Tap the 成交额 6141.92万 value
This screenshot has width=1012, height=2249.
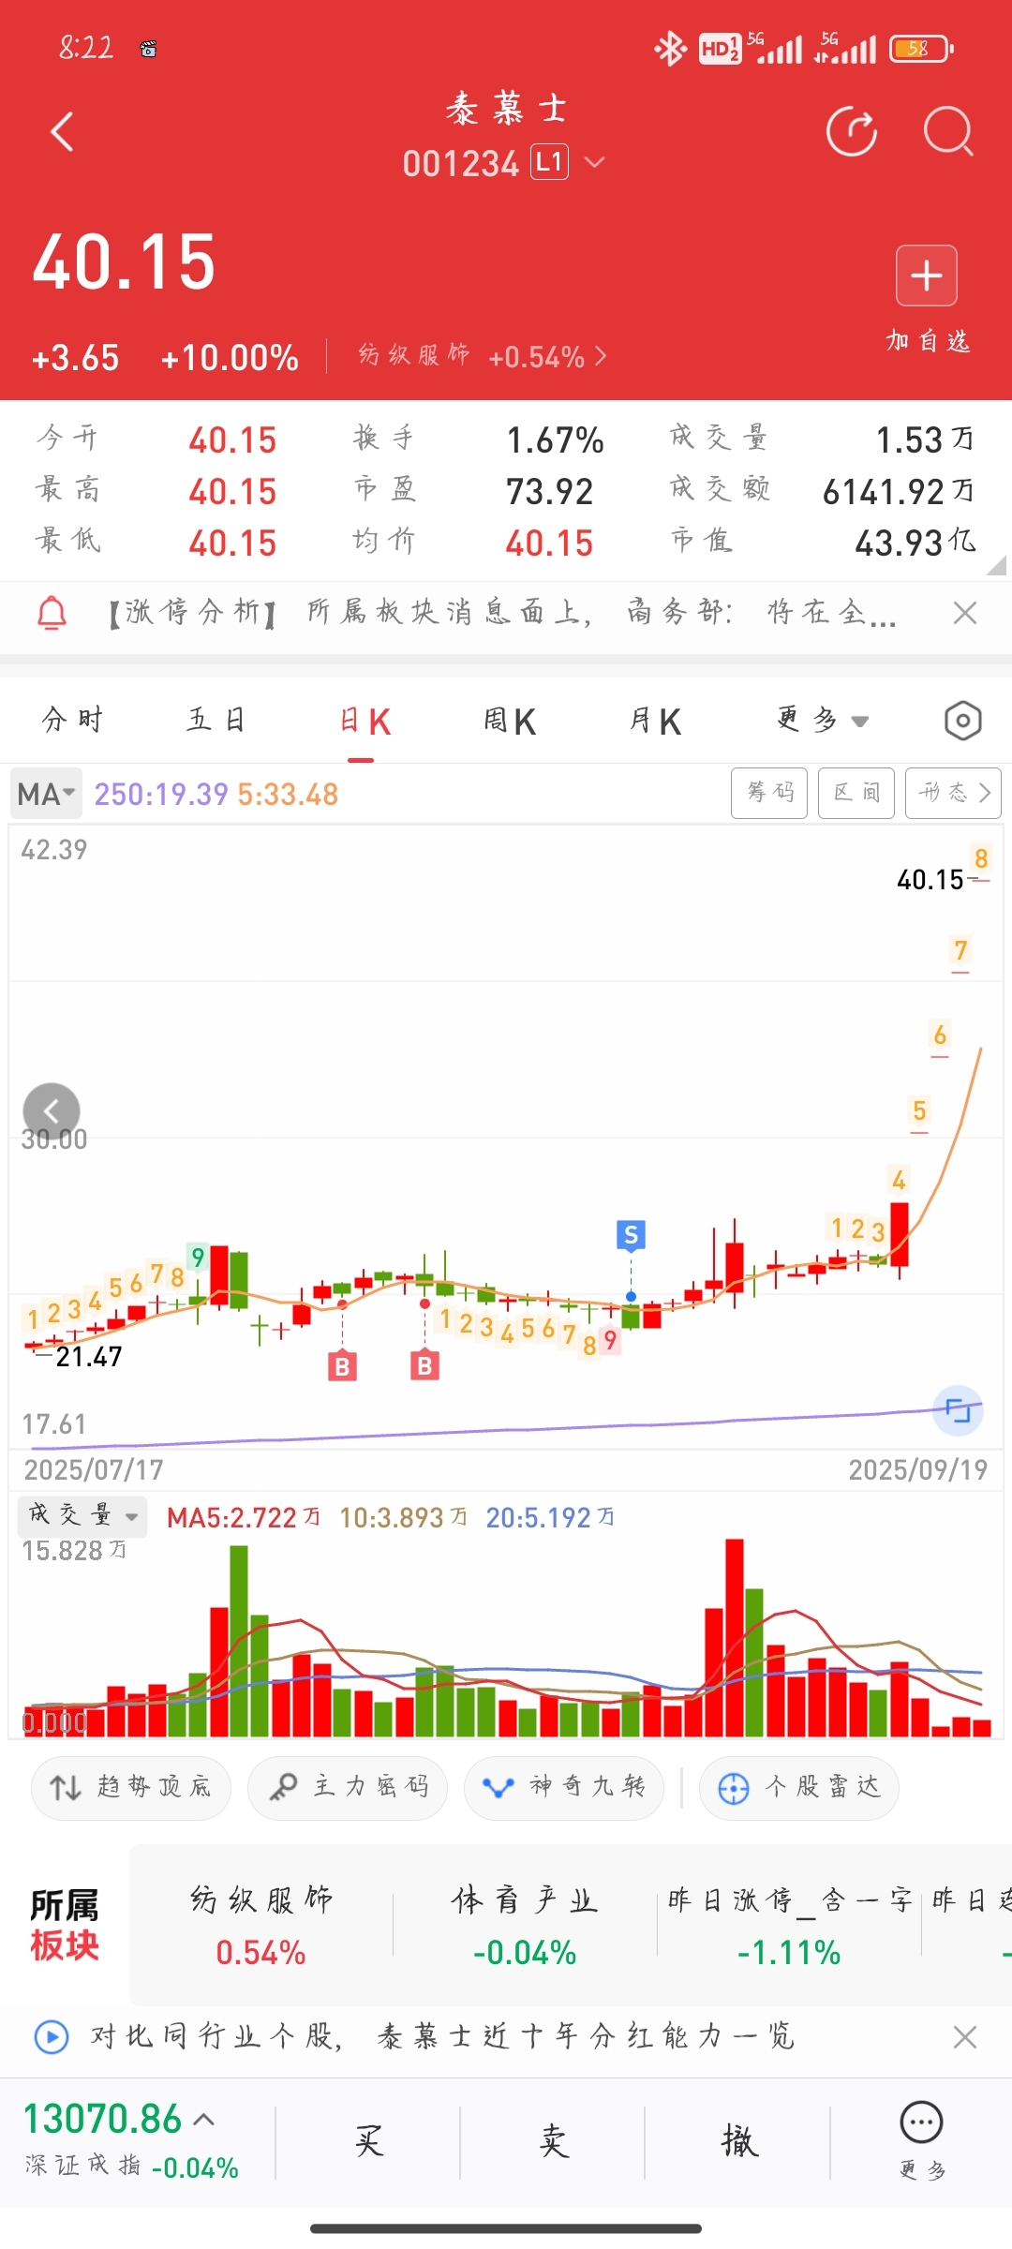[x=898, y=491]
